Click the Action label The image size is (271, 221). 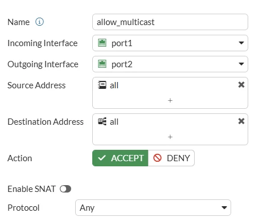coord(20,158)
